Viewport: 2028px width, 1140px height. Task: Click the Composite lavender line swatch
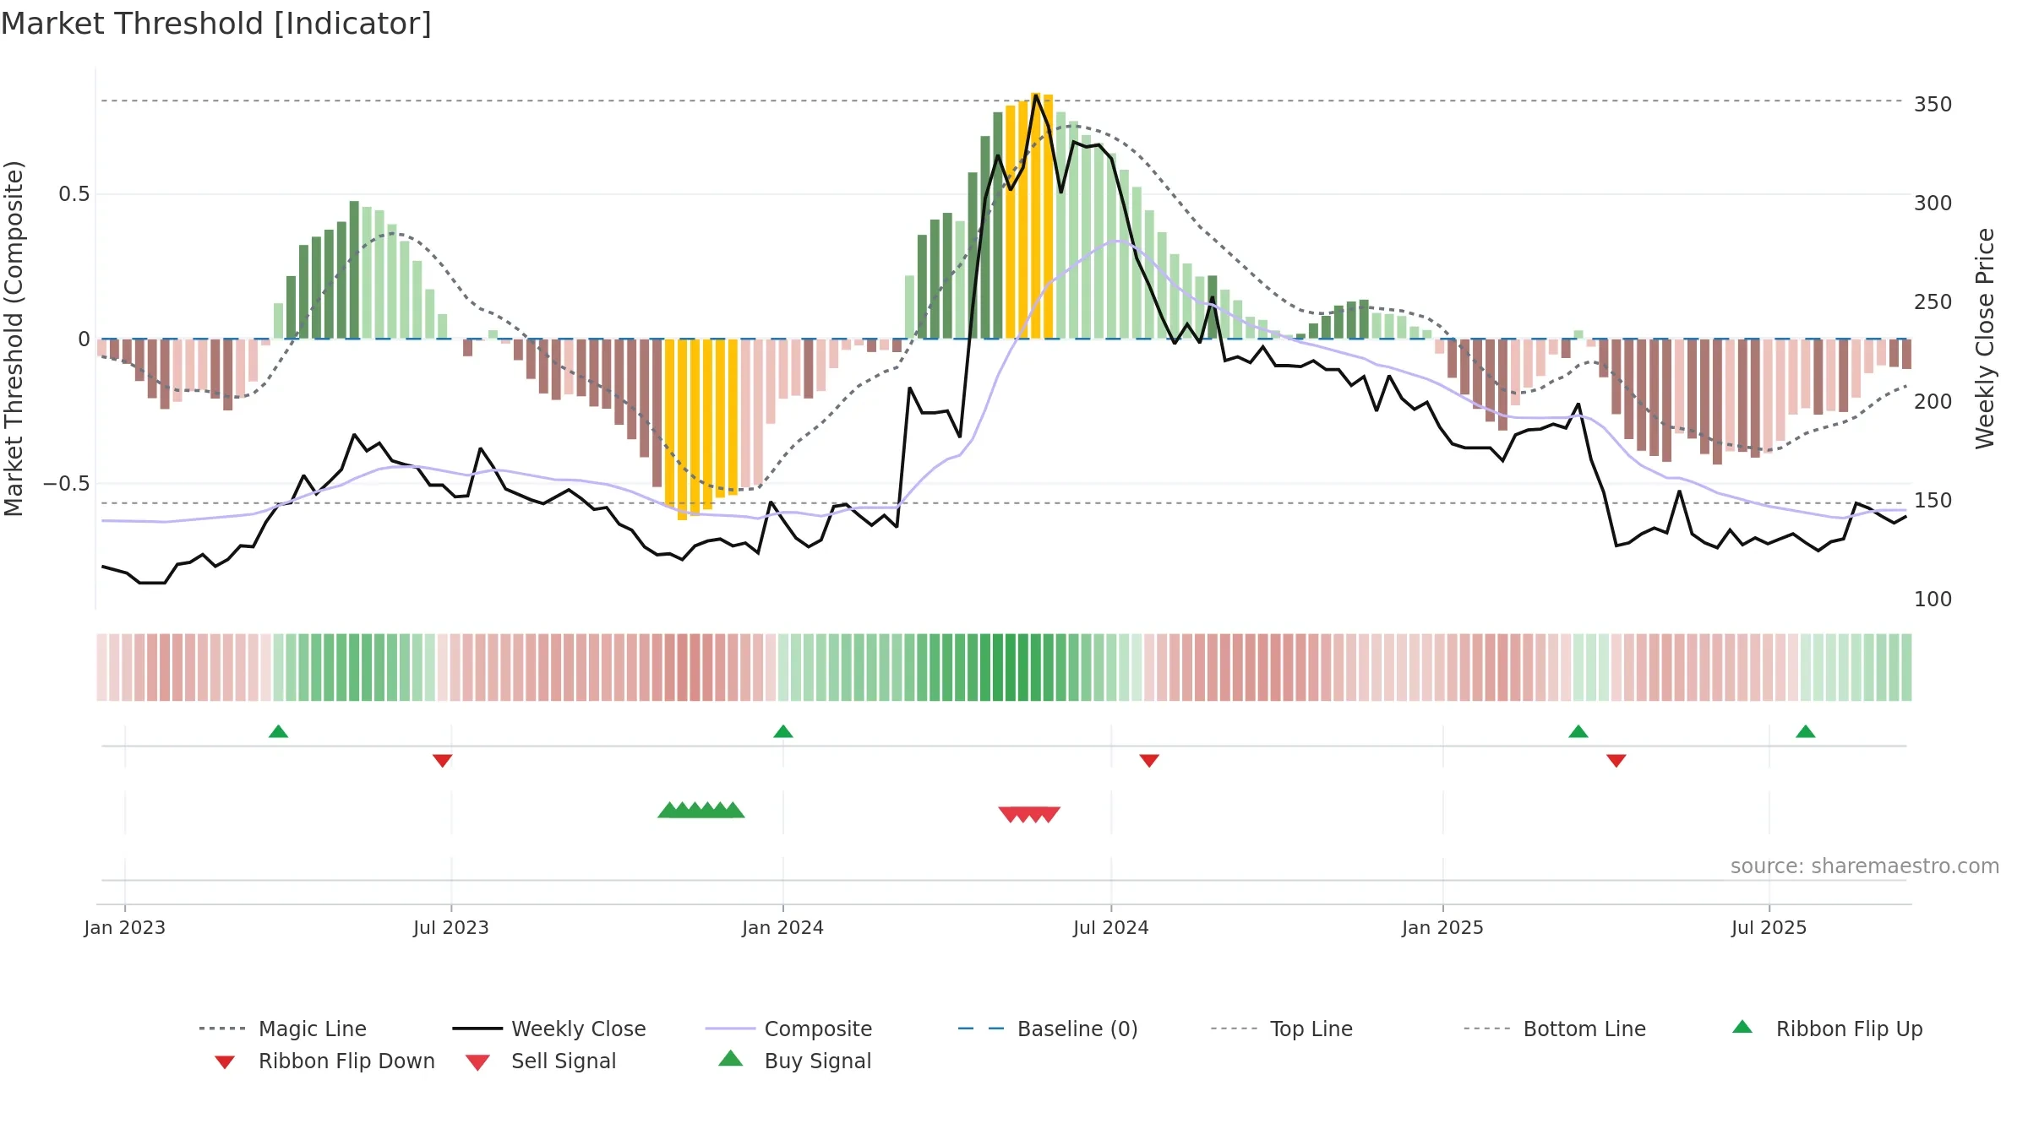[730, 1029]
